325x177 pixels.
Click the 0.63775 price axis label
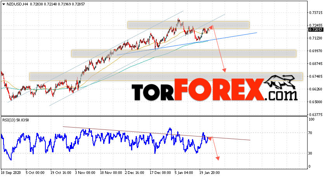[x=316, y=115]
